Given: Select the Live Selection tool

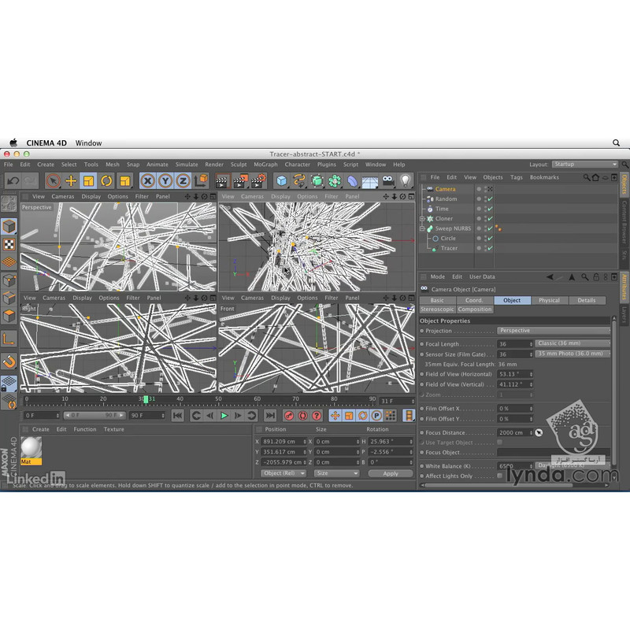Looking at the screenshot, I should tap(53, 181).
